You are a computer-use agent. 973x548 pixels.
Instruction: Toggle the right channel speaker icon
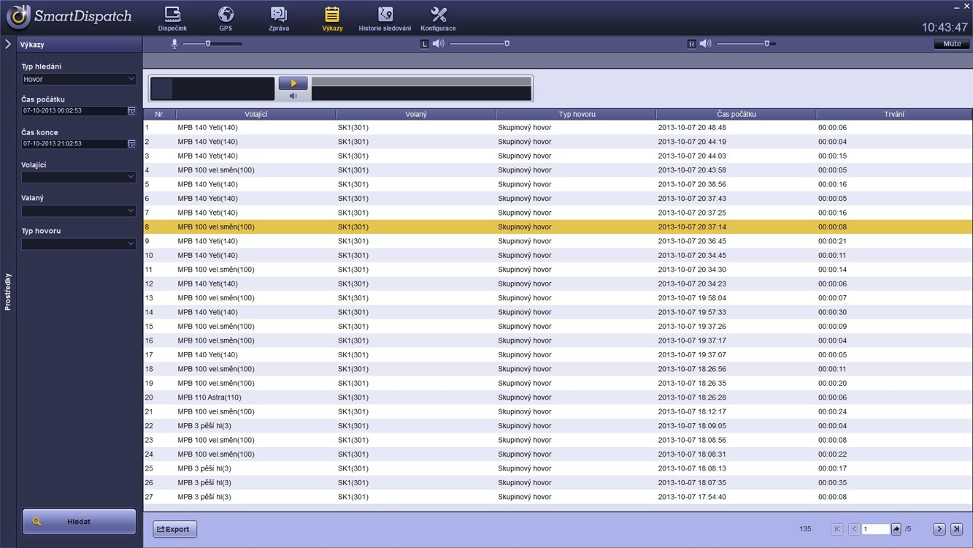pos(705,44)
